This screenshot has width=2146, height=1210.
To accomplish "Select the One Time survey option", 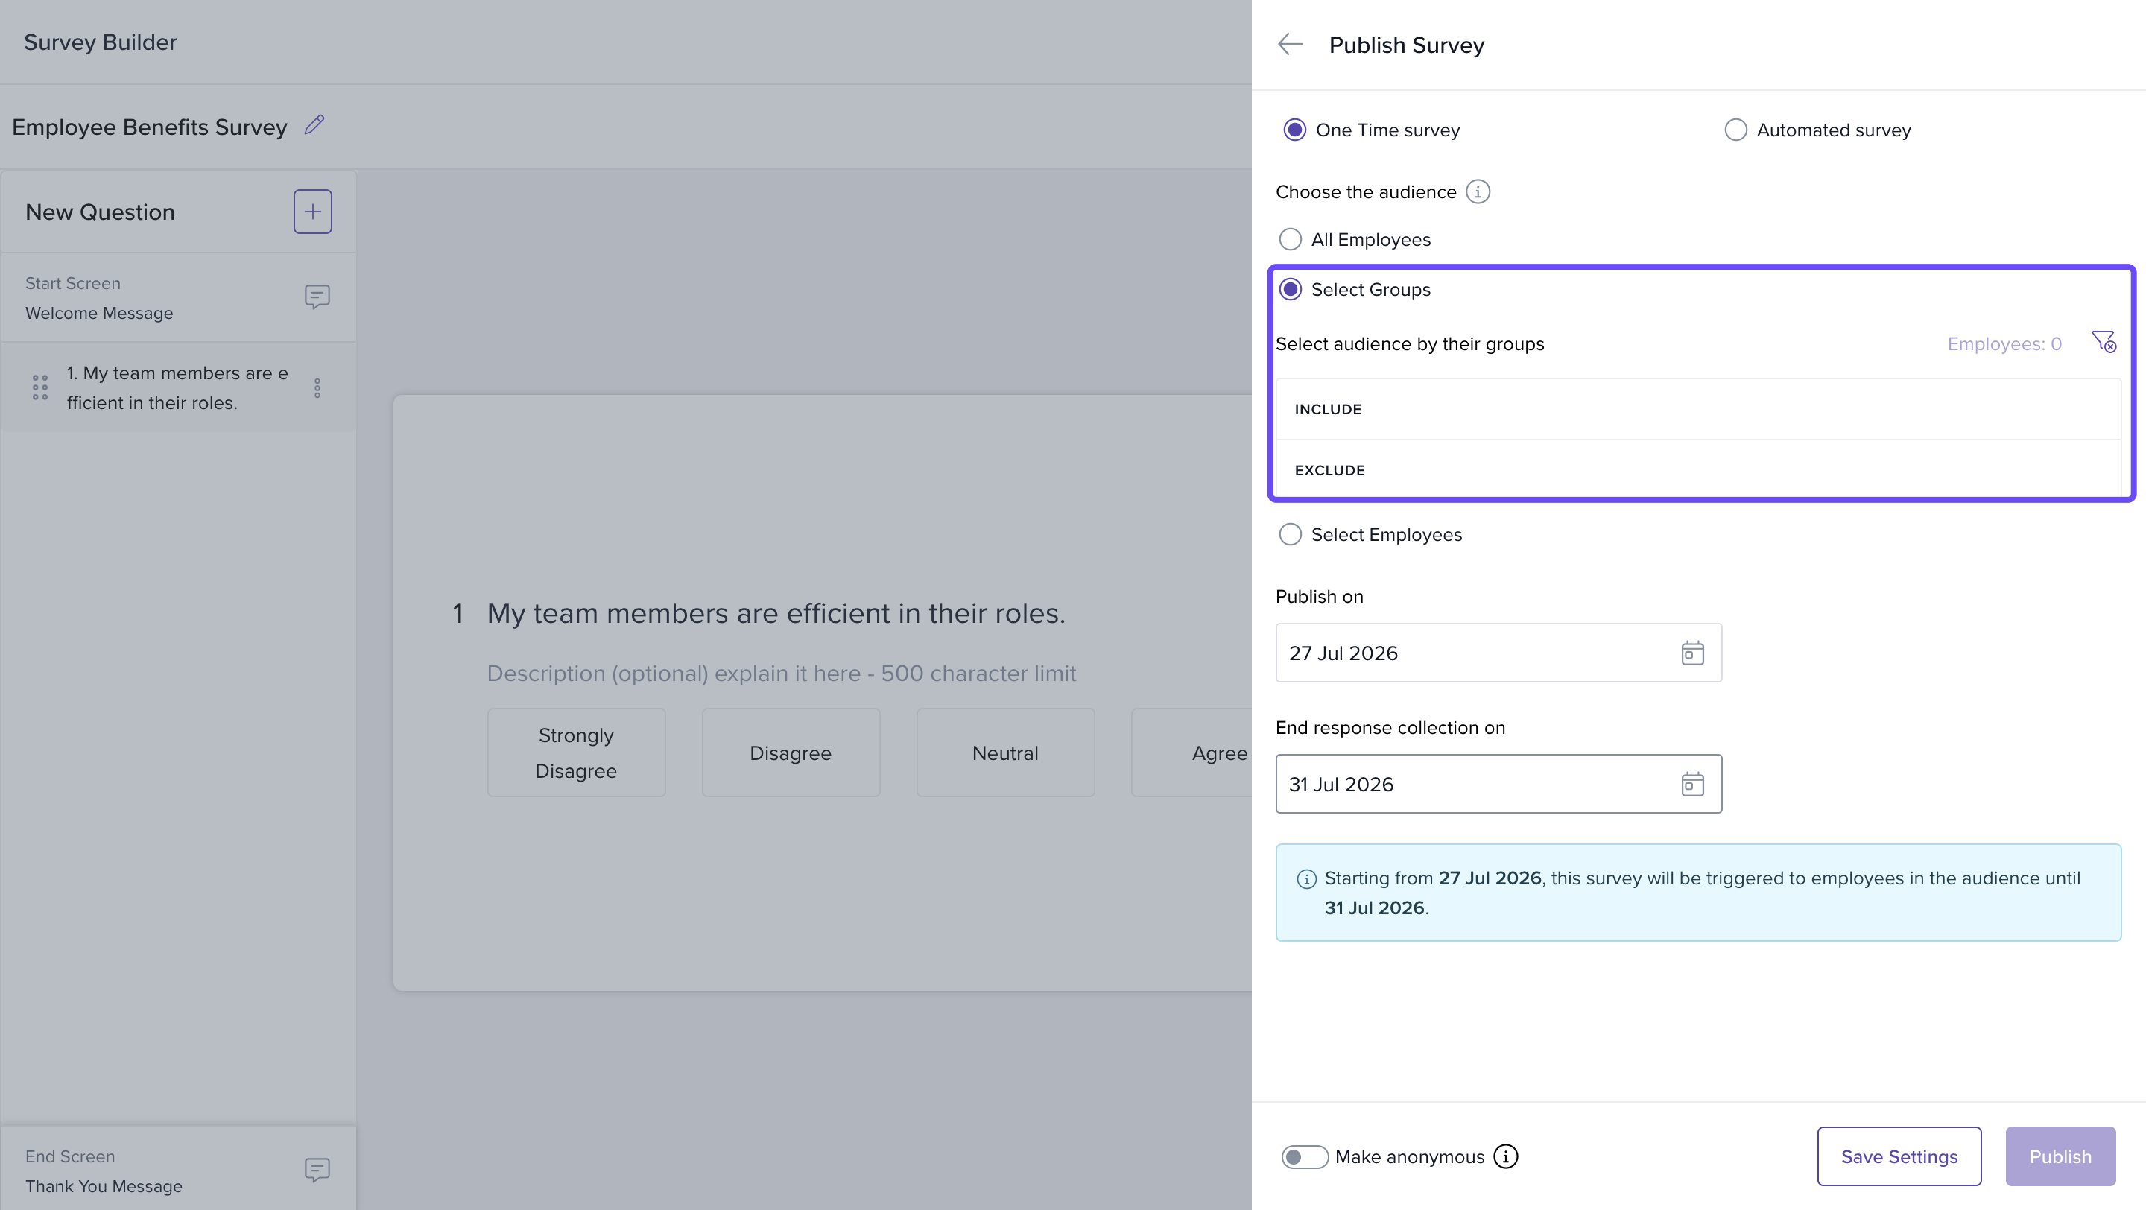I will point(1371,130).
